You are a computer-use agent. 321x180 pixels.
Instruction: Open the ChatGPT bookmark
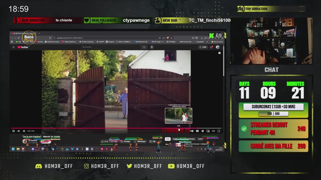click(x=100, y=42)
